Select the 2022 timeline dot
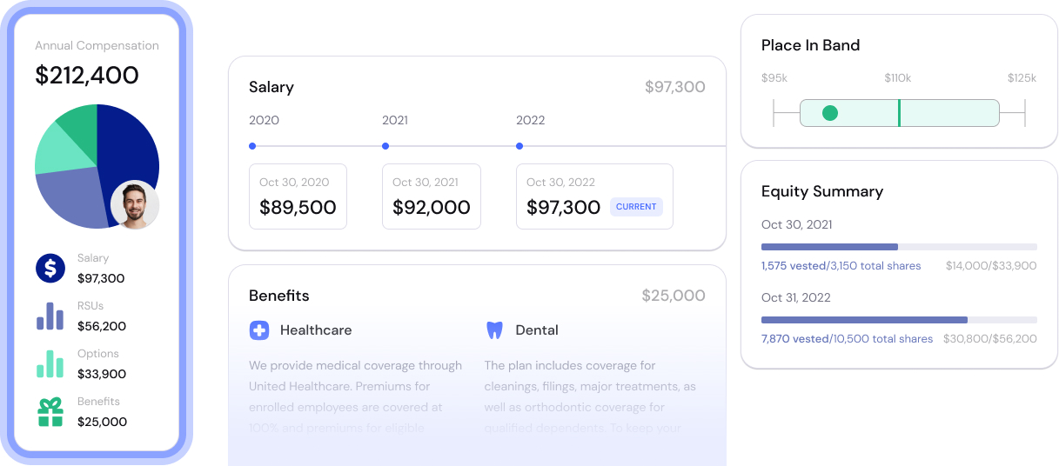1059x466 pixels. point(519,146)
